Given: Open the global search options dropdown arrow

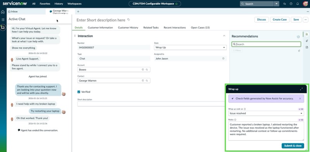Looking at the screenshot, I should point(276,4).
